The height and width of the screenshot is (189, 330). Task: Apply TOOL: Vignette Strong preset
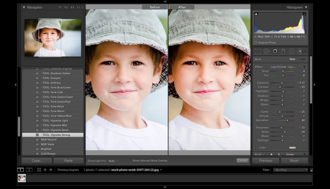point(53,135)
